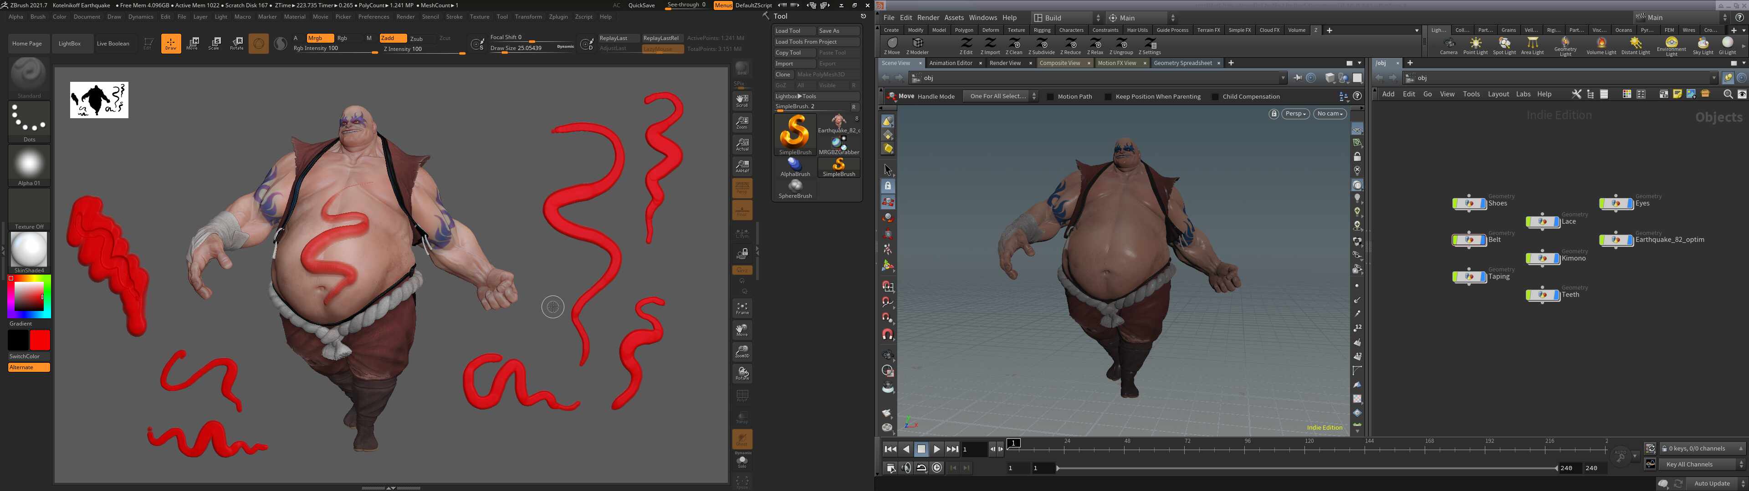Open the Standard brush thumbnail
1749x491 pixels.
tap(29, 78)
